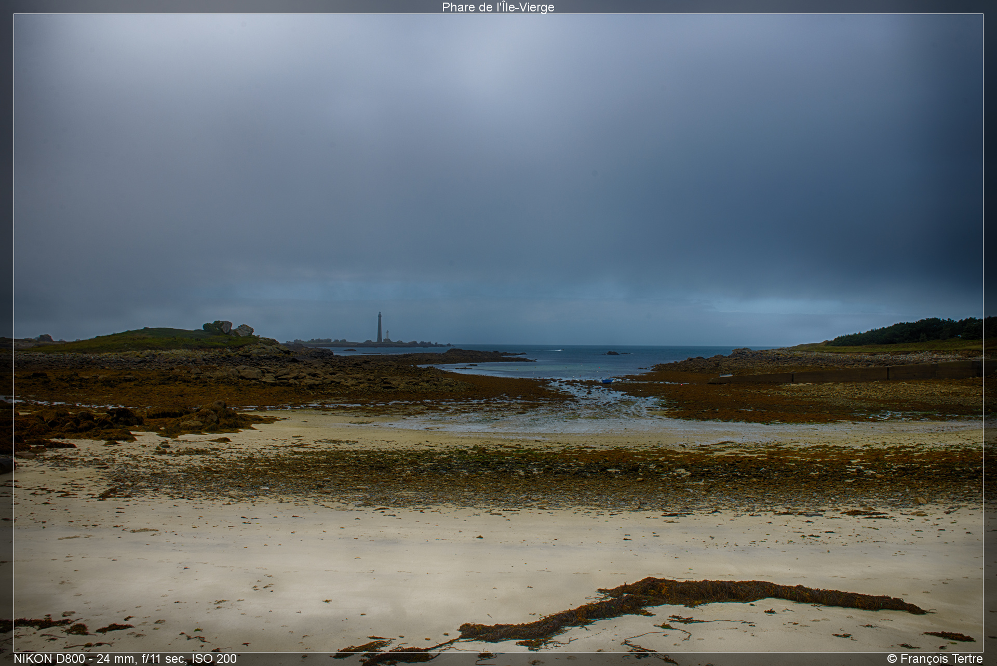This screenshot has width=997, height=666.
Task: Click the lighthouse beach photograph
Action: click(x=498, y=333)
